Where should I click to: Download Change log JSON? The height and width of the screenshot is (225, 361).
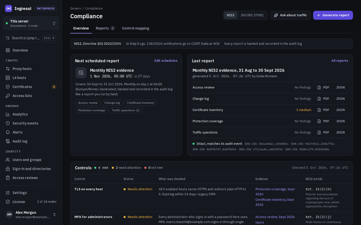pyautogui.click(x=340, y=99)
